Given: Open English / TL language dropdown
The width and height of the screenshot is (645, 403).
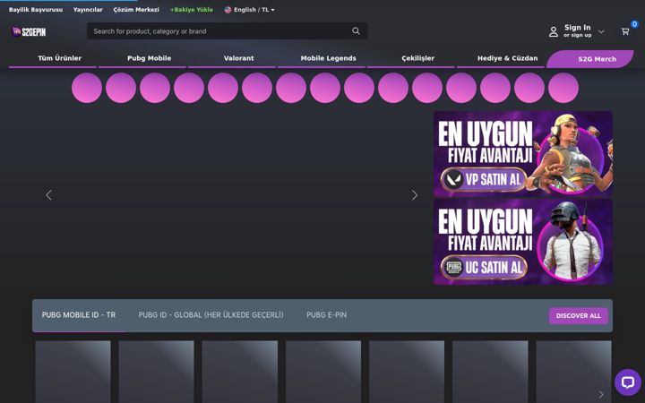Looking at the screenshot, I should coord(250,10).
